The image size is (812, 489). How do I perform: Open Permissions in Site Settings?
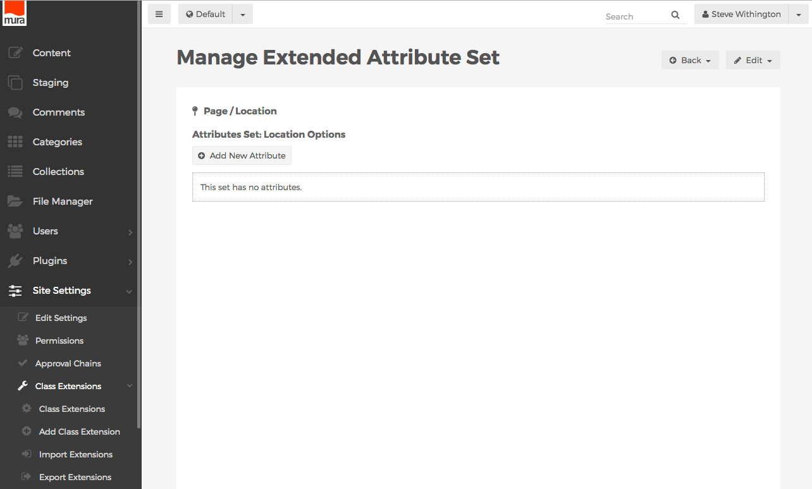pyautogui.click(x=59, y=341)
